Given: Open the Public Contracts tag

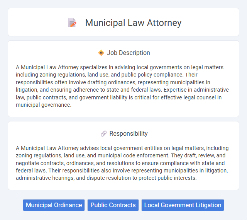Looking at the screenshot, I should [113, 205].
